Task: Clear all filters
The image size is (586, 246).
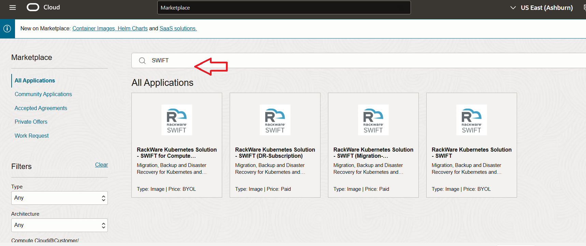Action: pyautogui.click(x=101, y=165)
